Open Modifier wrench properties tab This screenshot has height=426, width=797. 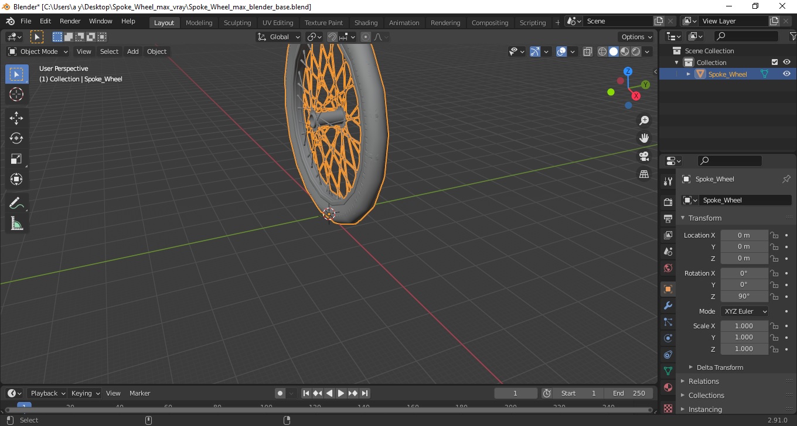click(667, 305)
